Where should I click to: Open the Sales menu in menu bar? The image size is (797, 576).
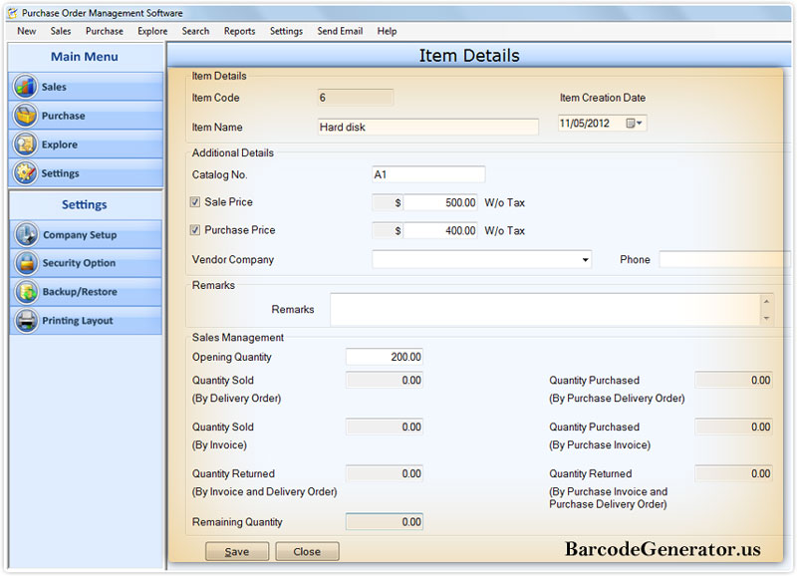point(61,31)
